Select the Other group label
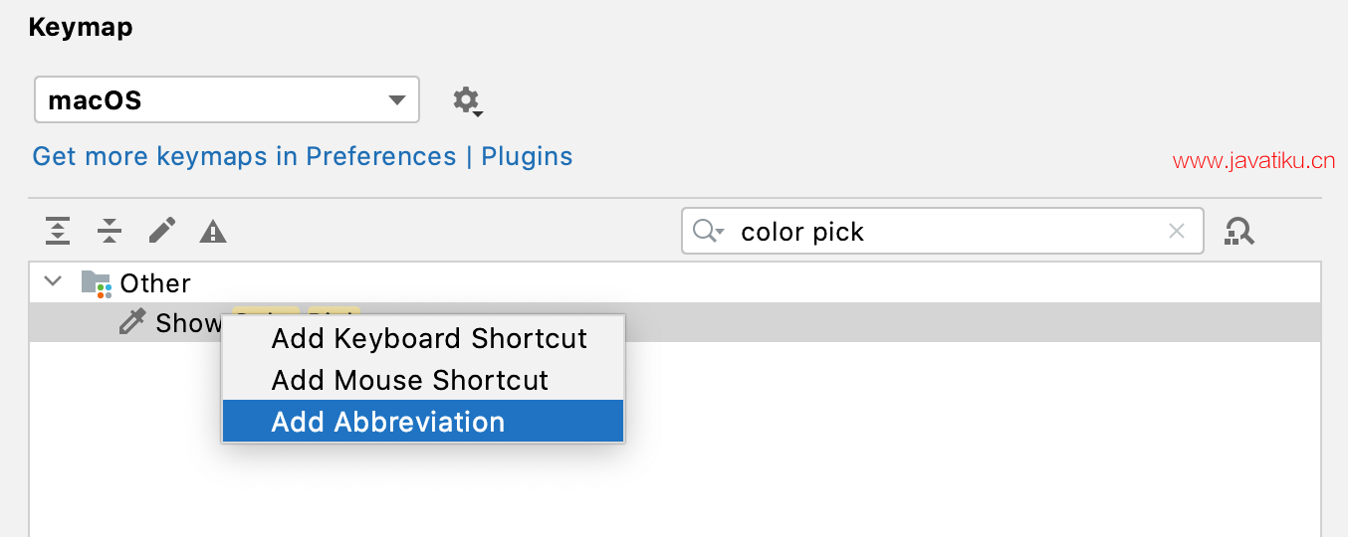Screen dimensions: 1348x537 pyautogui.click(x=155, y=283)
